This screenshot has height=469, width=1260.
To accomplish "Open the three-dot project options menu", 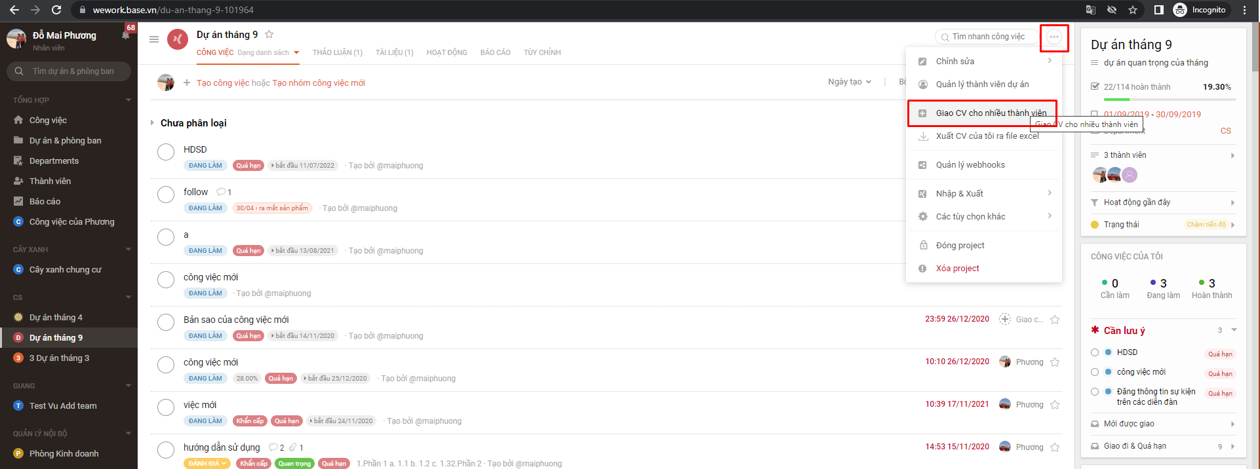I will [x=1054, y=37].
